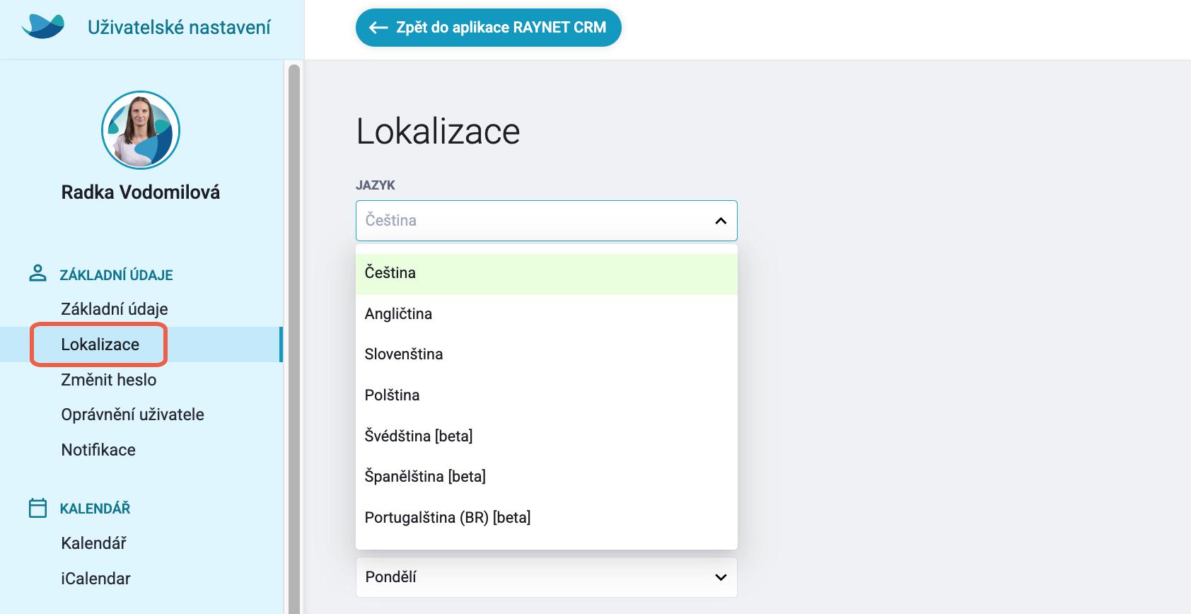Click the sidebar vertical scrollbar
1191x614 pixels.
click(x=294, y=340)
